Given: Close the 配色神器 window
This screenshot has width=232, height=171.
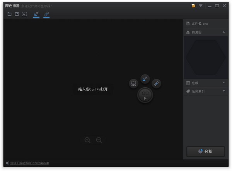Looking at the screenshot, I should point(224,6).
